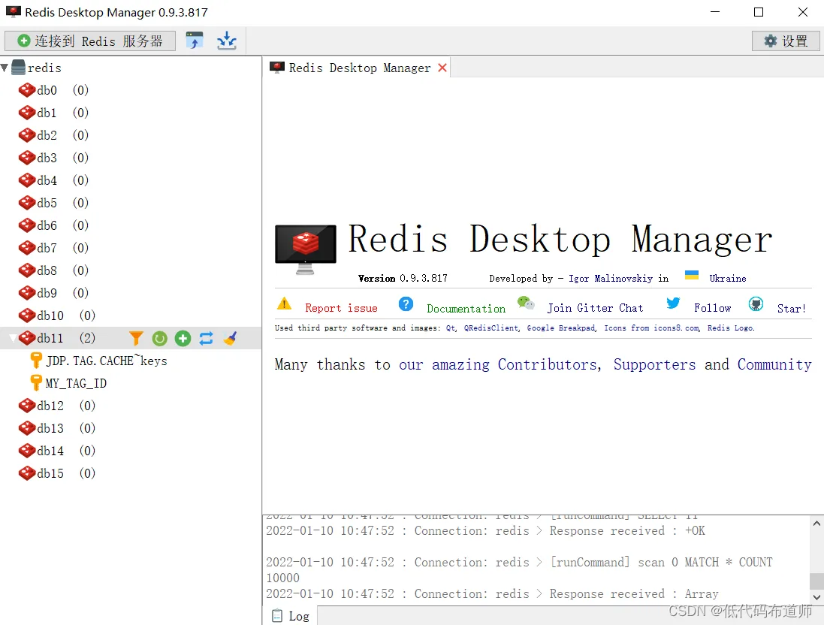Open the Log tab at bottom
Screen dimensions: 824x625
pyautogui.click(x=291, y=616)
